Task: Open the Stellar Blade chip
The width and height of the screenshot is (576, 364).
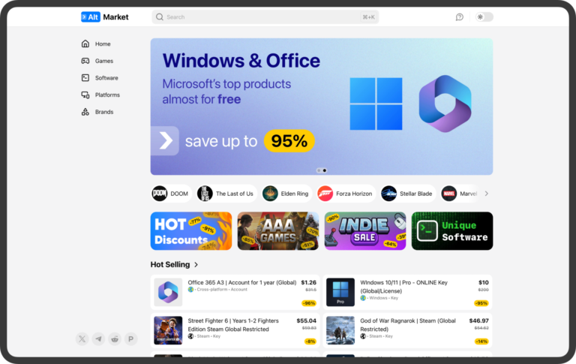Action: (408, 194)
